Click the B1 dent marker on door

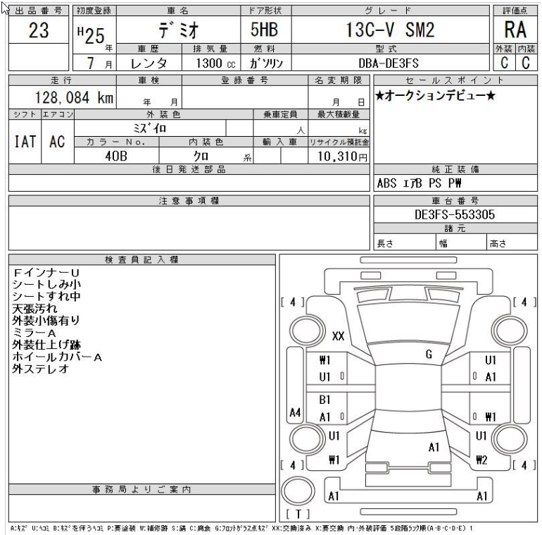click(x=324, y=399)
